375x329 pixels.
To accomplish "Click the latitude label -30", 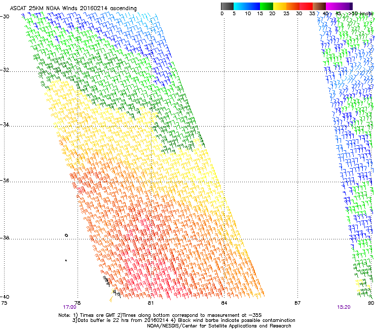I will [5, 17].
